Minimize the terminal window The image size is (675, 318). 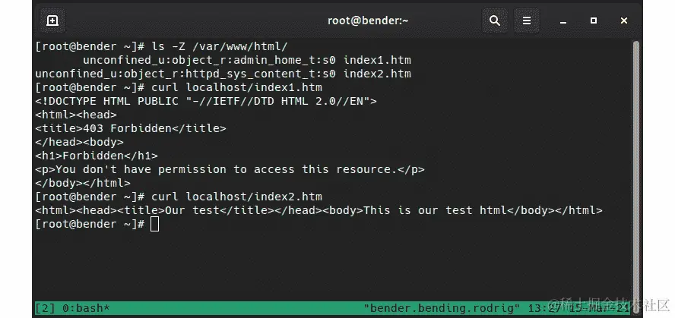[x=563, y=21]
